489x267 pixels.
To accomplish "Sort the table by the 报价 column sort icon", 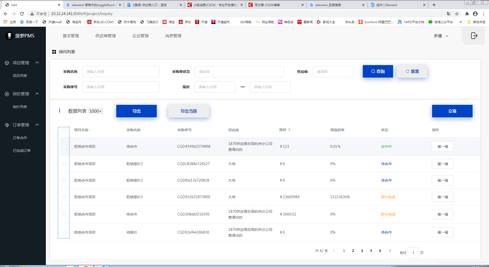I will point(289,130).
